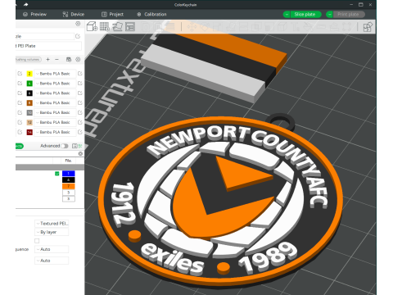Click edit icon left of yellow swatch 2

(x=20, y=74)
